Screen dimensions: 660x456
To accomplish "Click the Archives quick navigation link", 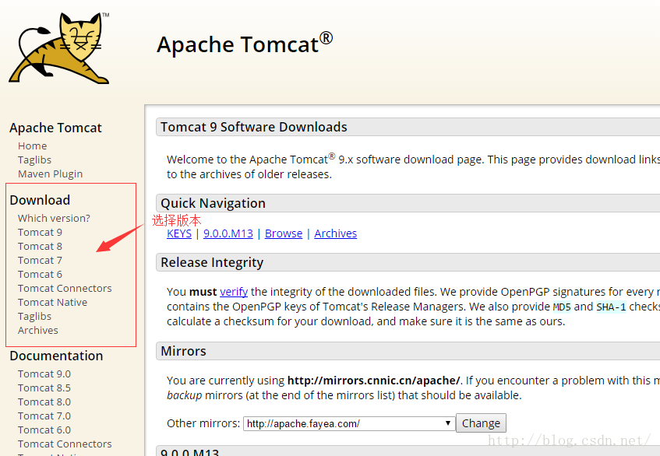I will pos(336,233).
